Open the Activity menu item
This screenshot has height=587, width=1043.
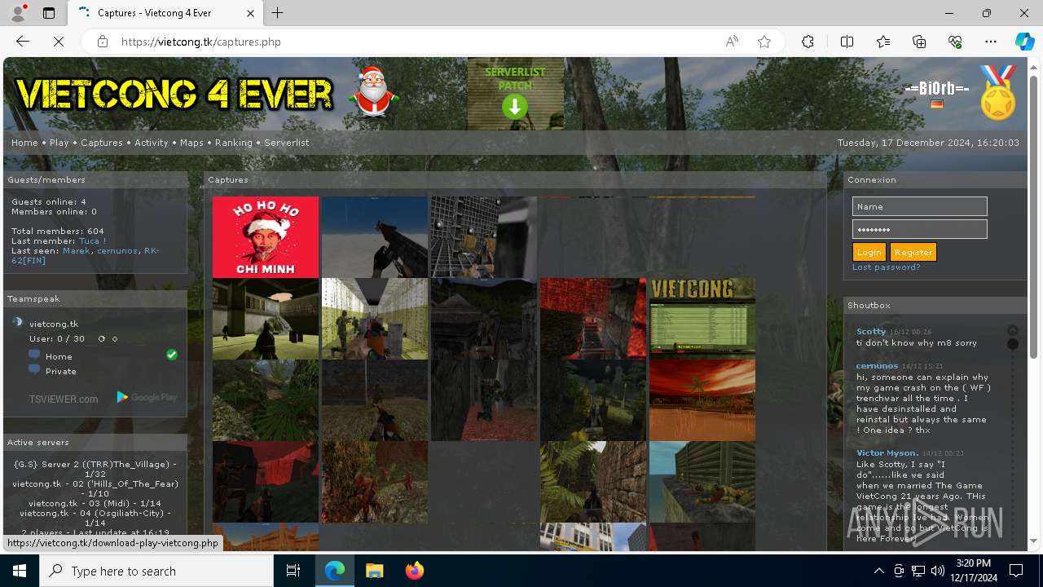pos(152,143)
